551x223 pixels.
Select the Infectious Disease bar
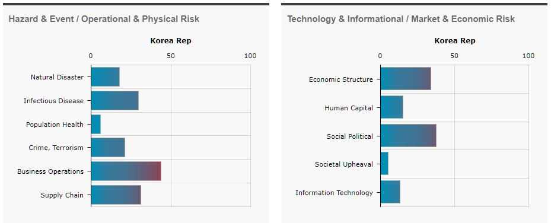pyautogui.click(x=114, y=100)
